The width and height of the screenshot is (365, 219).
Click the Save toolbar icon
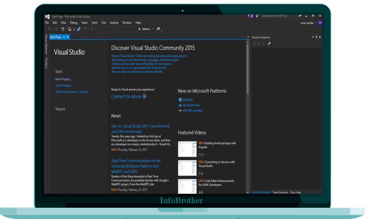point(74,29)
